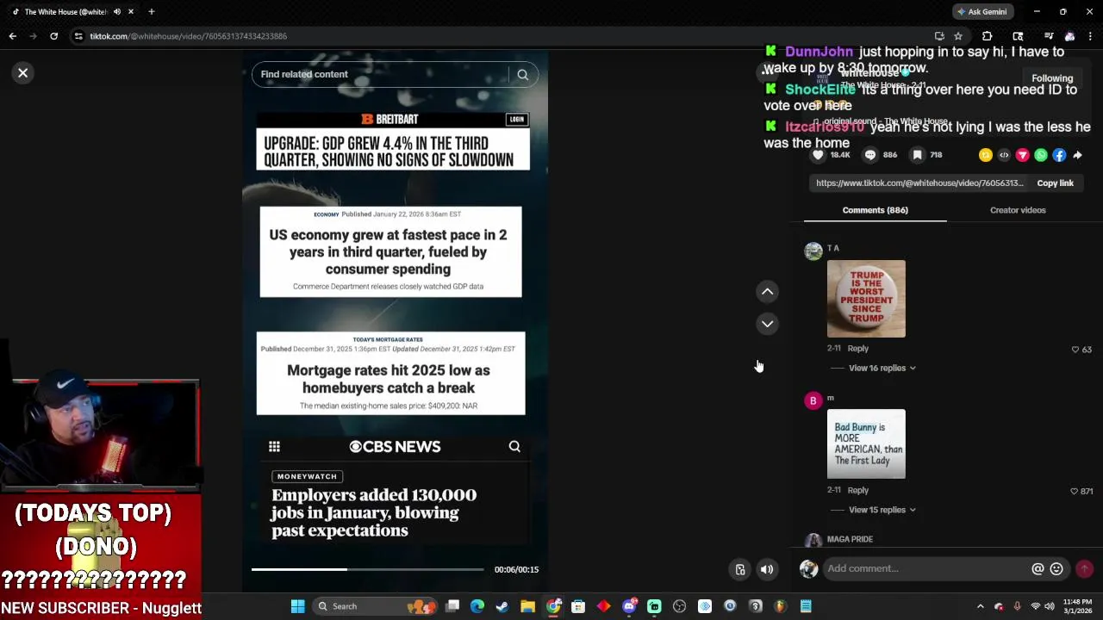Reply to T A's comment
Screen dimensions: 1103x620
pos(857,349)
